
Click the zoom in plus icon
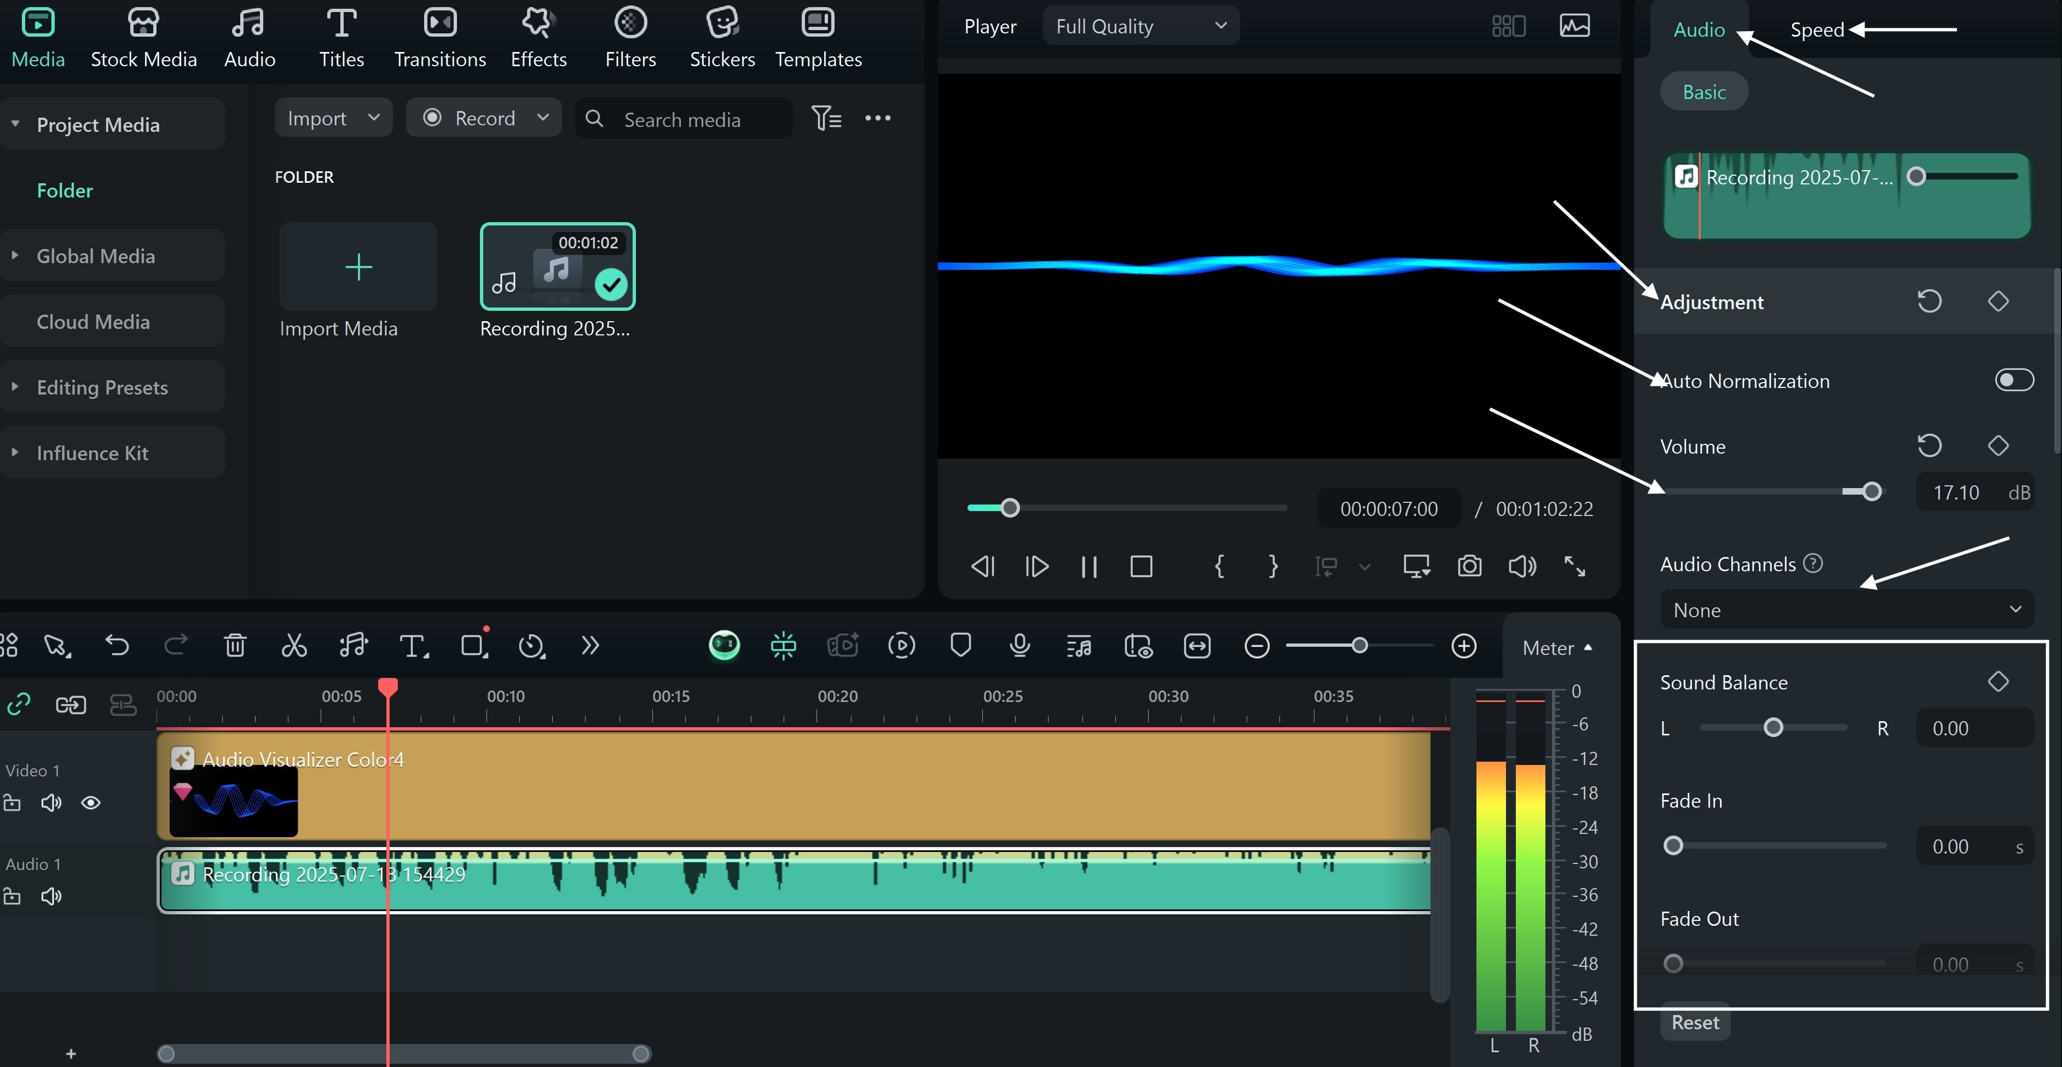(x=1464, y=646)
